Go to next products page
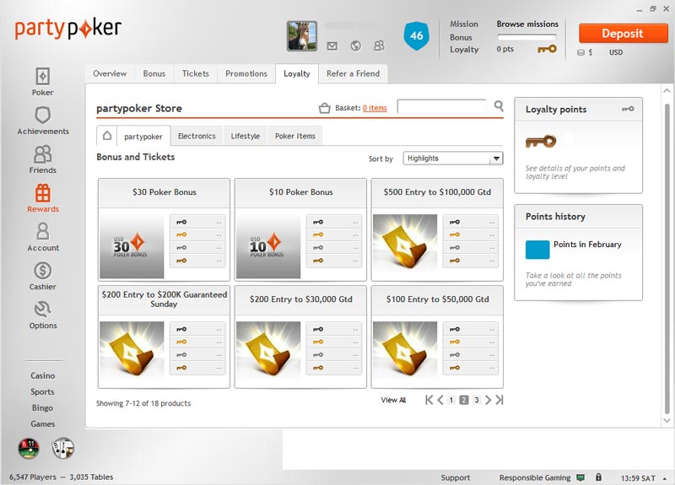675x485 pixels. [x=488, y=400]
